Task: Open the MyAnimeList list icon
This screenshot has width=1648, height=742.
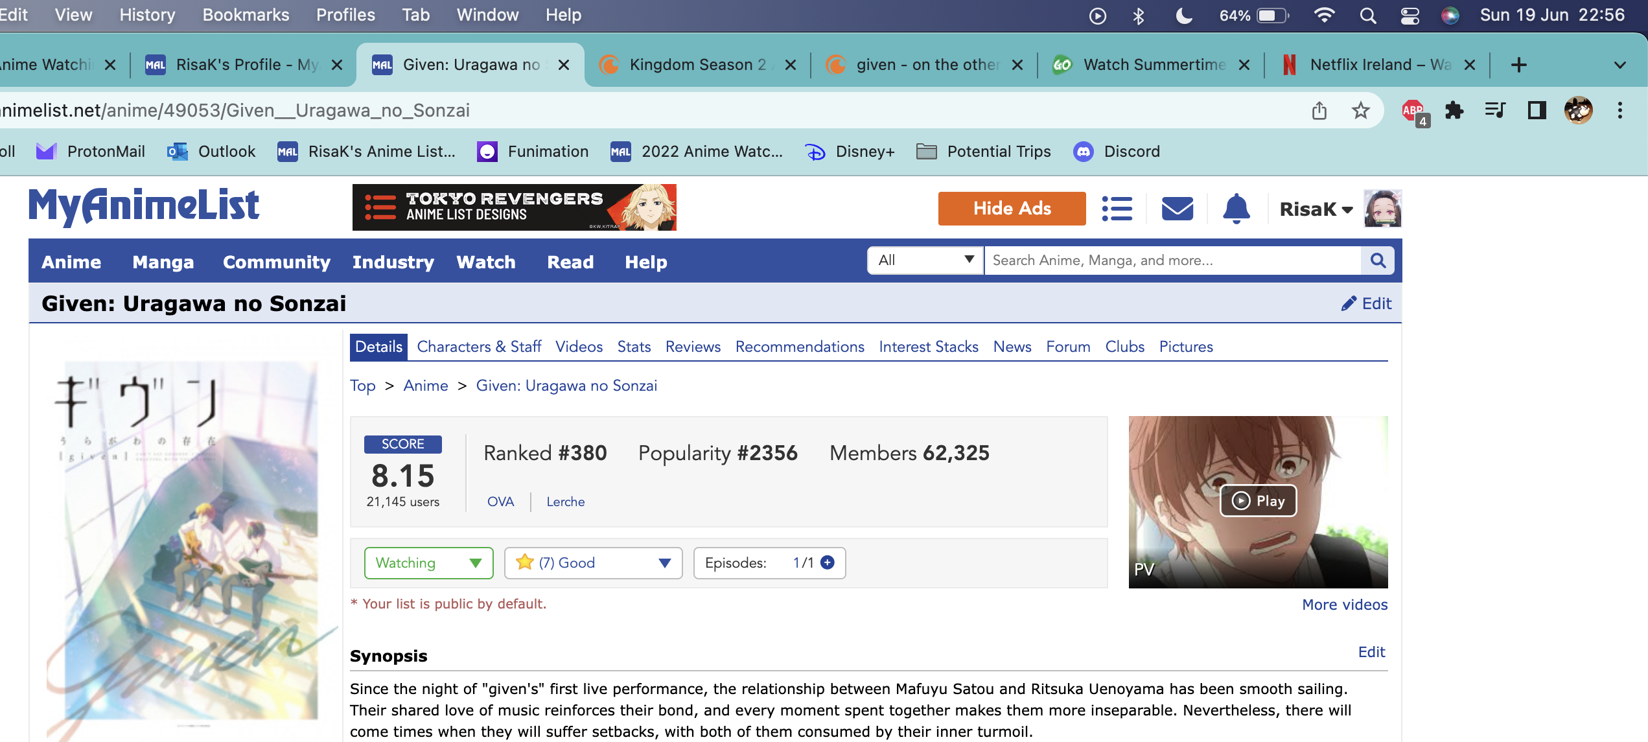Action: [1117, 209]
